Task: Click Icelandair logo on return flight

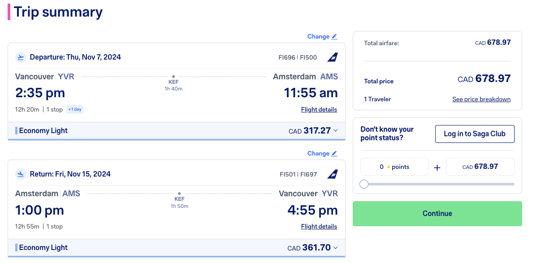Action: [x=333, y=174]
